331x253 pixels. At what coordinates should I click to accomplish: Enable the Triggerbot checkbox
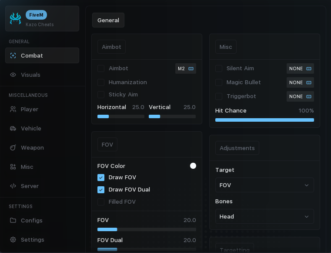[219, 96]
